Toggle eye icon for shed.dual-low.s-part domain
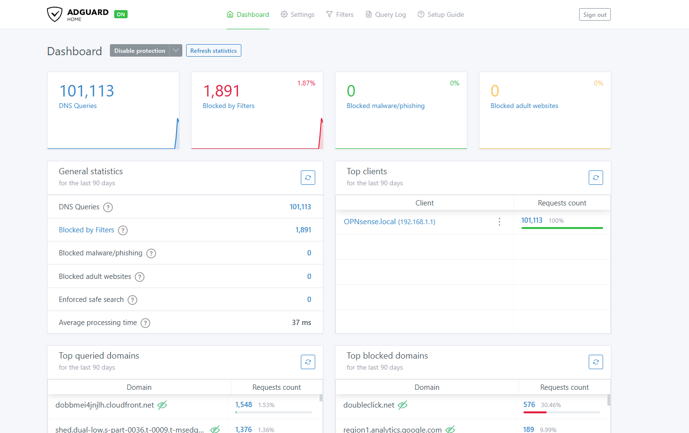The image size is (689, 433). coord(215,430)
